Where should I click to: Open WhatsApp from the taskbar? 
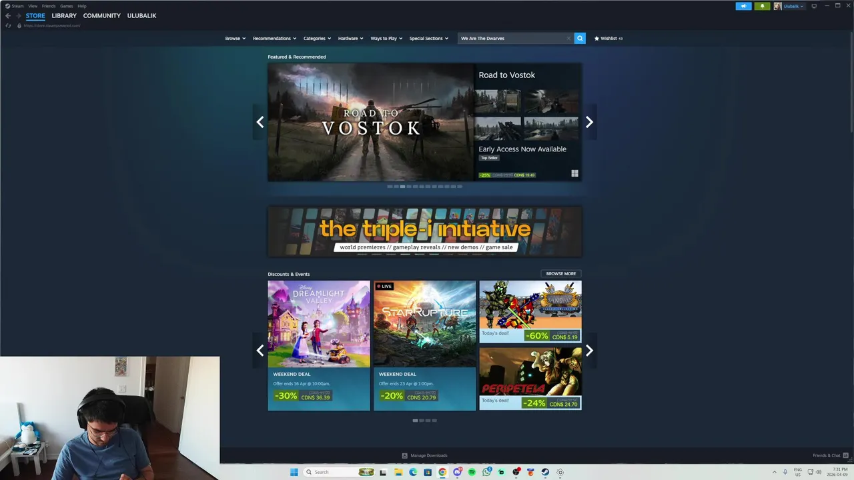pos(486,472)
